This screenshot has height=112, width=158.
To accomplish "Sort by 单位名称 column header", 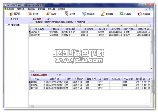I will click(40, 29).
